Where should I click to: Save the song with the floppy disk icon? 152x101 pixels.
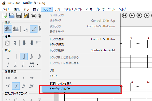point(19,15)
